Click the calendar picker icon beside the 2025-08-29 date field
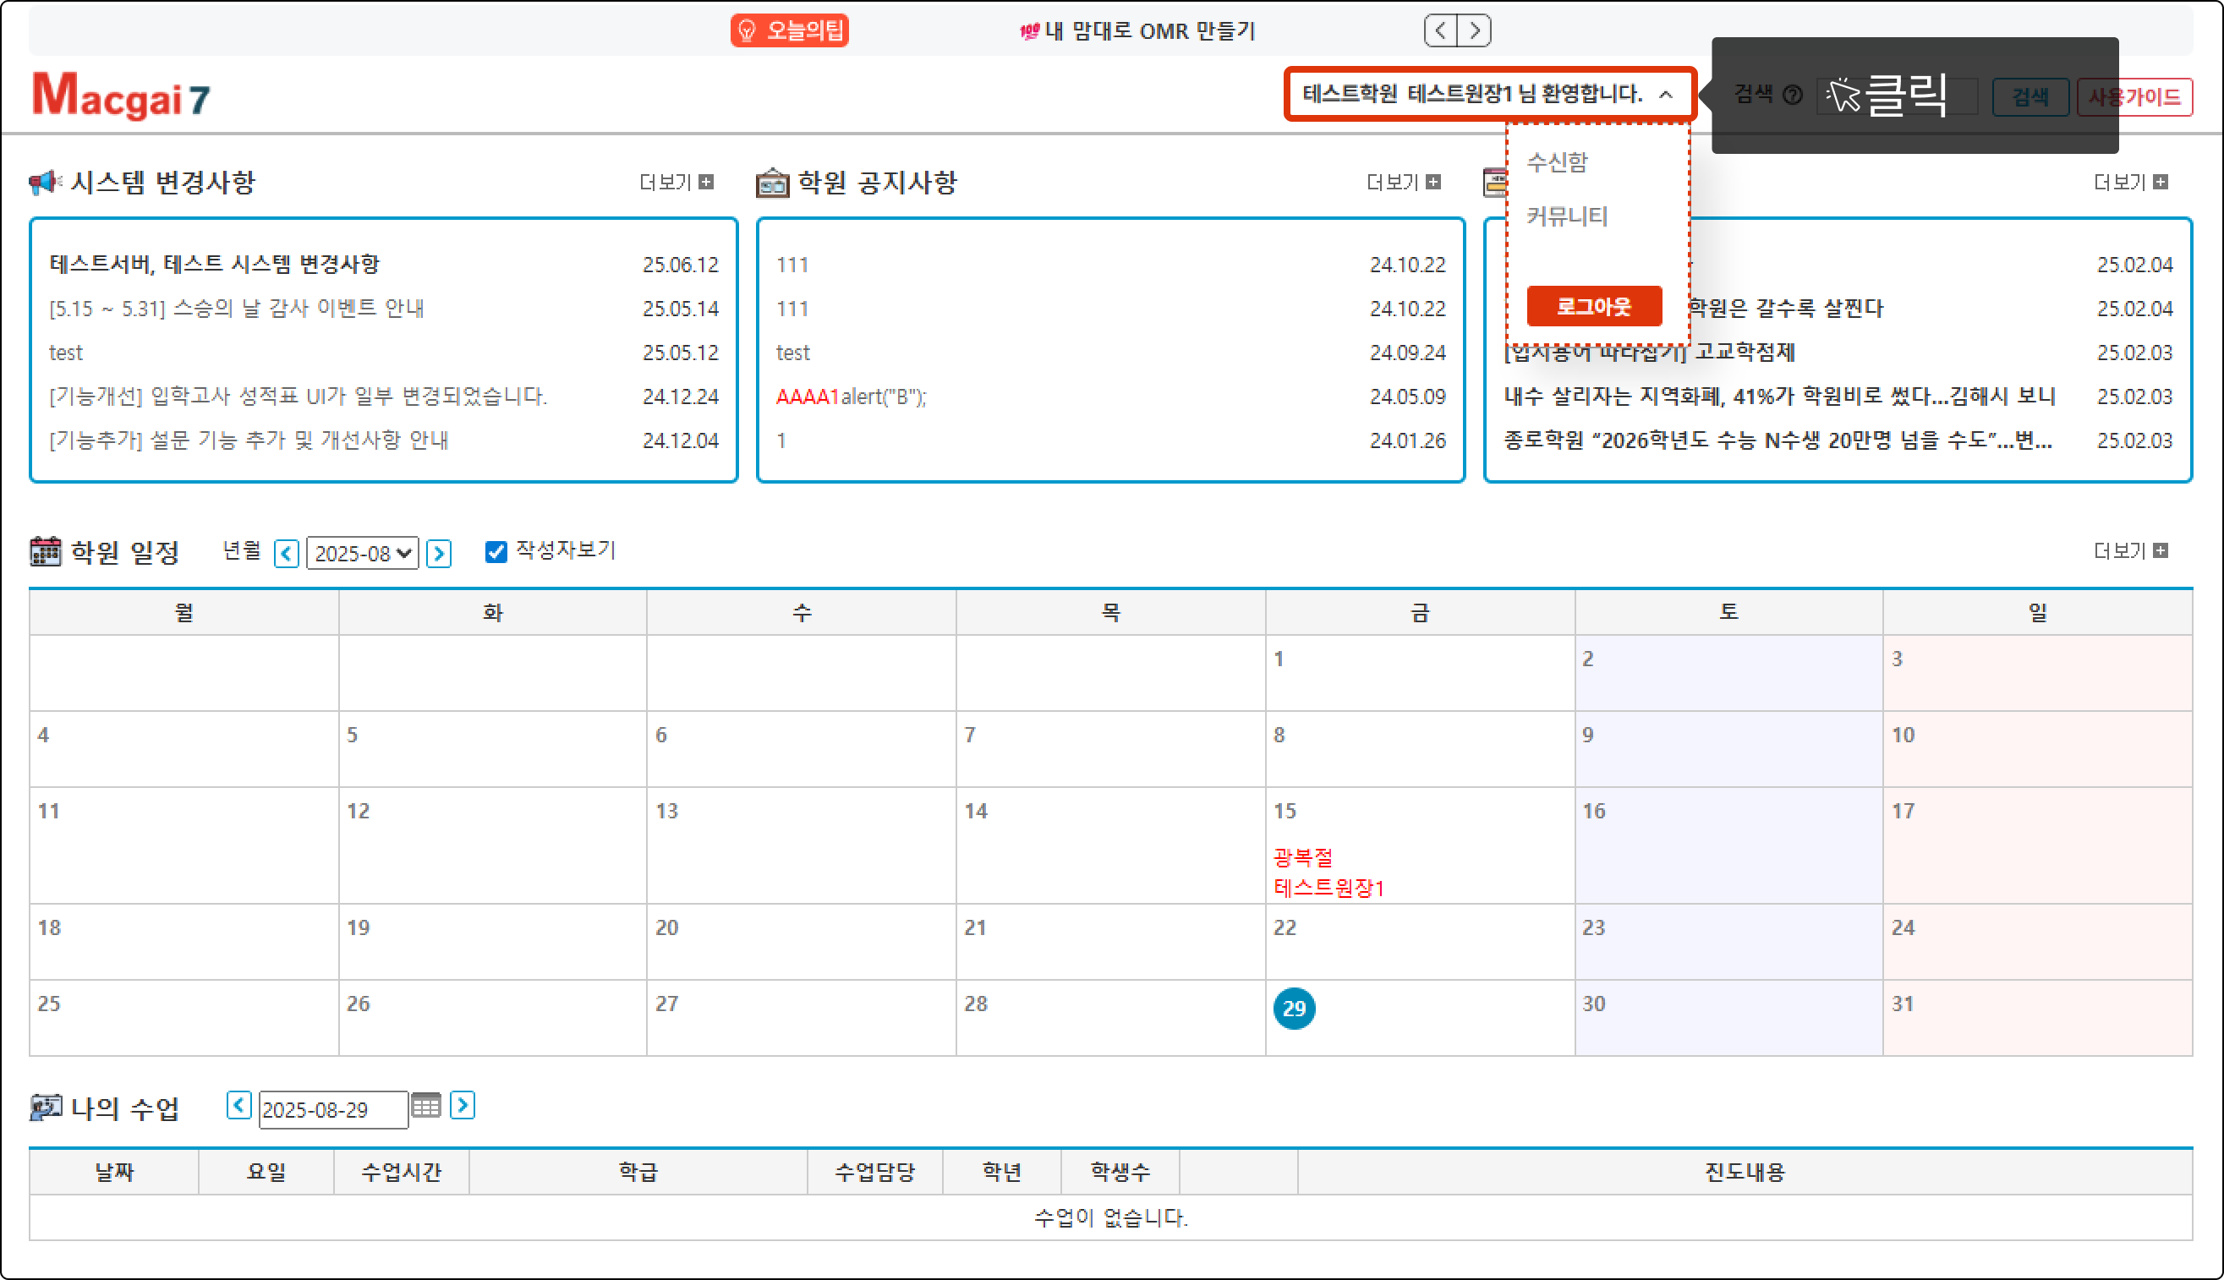2224x1280 pixels. click(425, 1106)
